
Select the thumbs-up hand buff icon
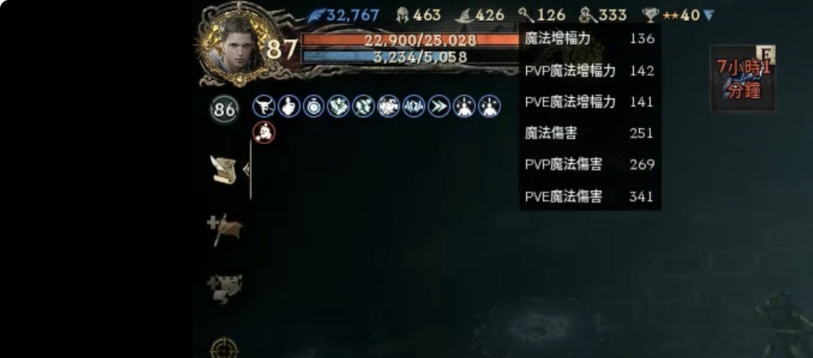pyautogui.click(x=289, y=106)
